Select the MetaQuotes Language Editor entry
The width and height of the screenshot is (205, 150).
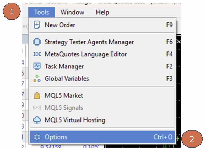pos(86,54)
